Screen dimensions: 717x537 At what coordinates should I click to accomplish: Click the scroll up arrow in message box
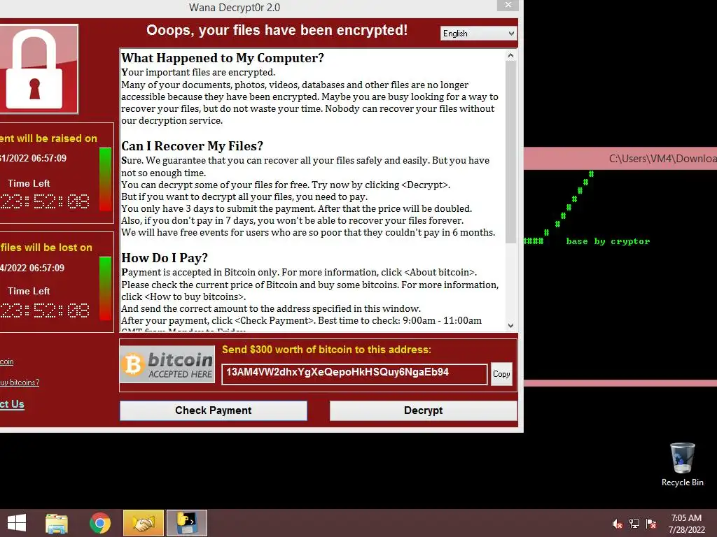pos(510,56)
